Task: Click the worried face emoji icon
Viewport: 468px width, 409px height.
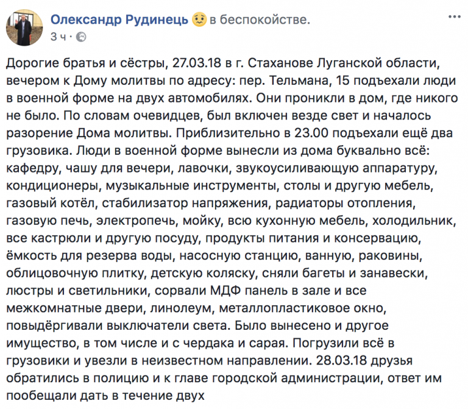Action: (199, 20)
